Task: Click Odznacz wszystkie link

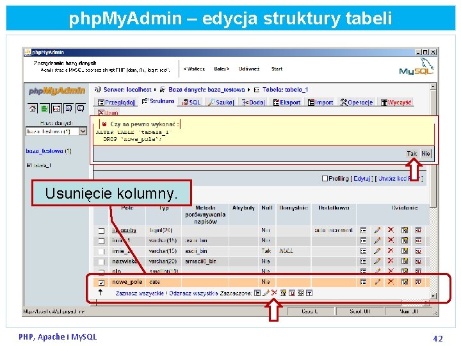Action: pos(194,293)
